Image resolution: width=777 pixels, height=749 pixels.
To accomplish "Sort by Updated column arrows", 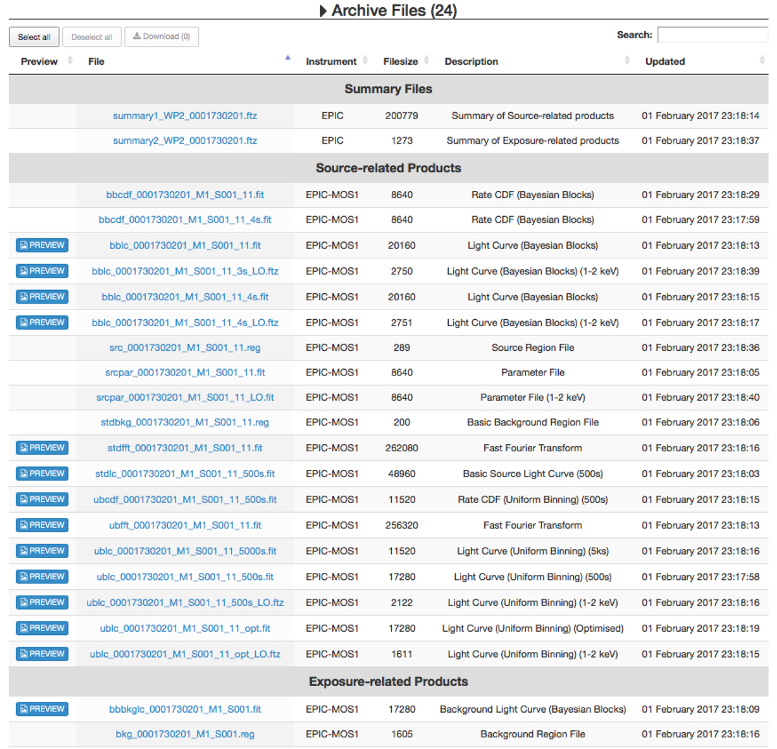I will (x=762, y=61).
